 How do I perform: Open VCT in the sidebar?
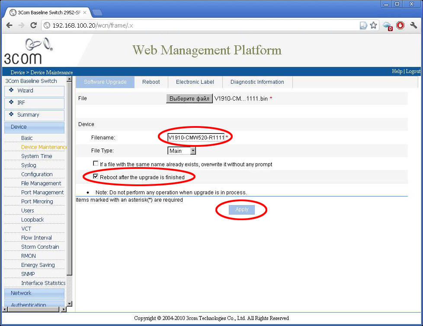tap(26, 229)
